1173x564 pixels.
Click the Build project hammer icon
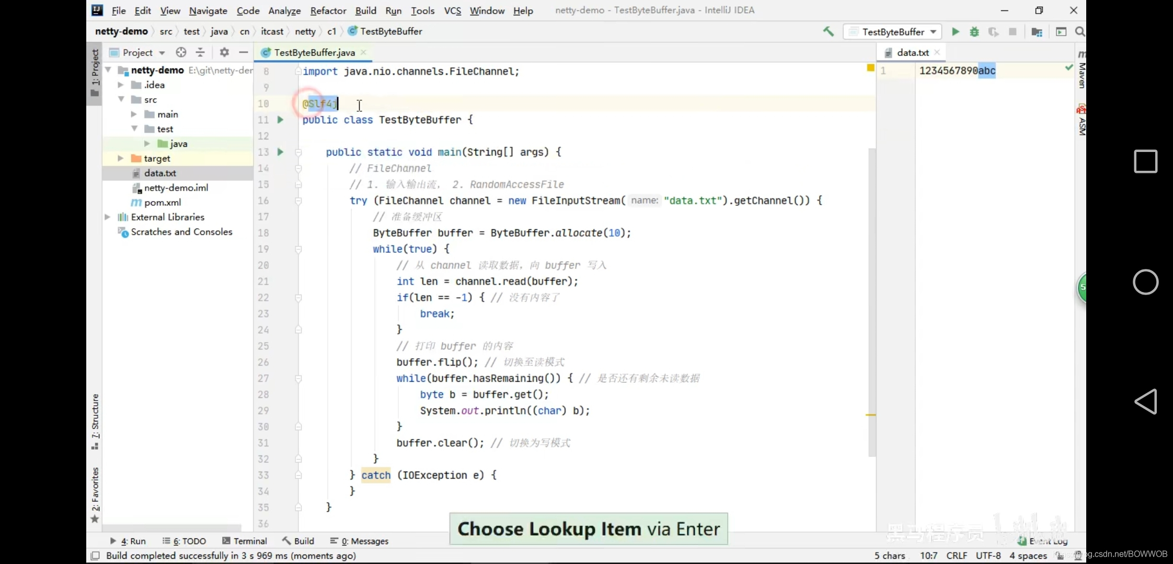click(x=828, y=31)
